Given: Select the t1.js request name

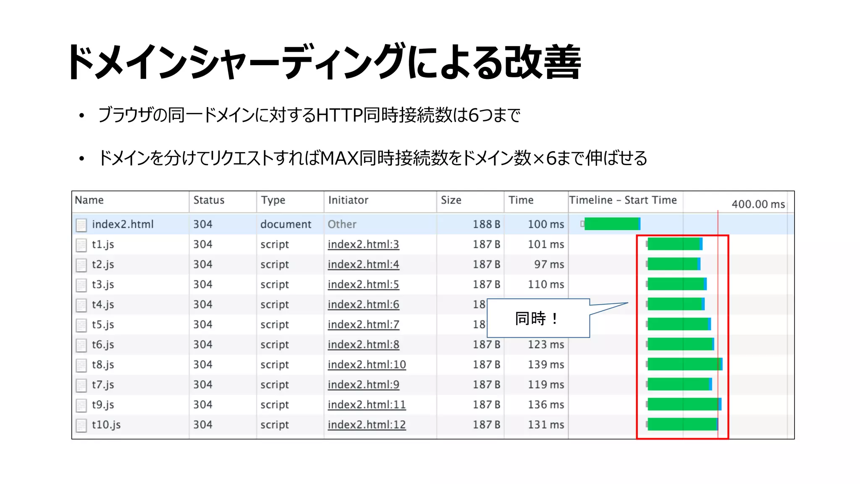Looking at the screenshot, I should [103, 245].
